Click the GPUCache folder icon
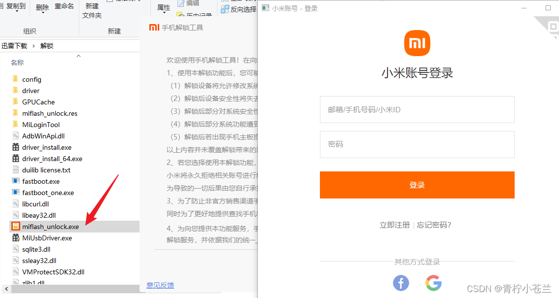559x298 pixels. tap(15, 102)
